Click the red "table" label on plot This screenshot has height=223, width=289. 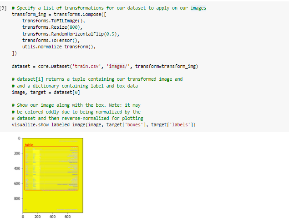29,145
